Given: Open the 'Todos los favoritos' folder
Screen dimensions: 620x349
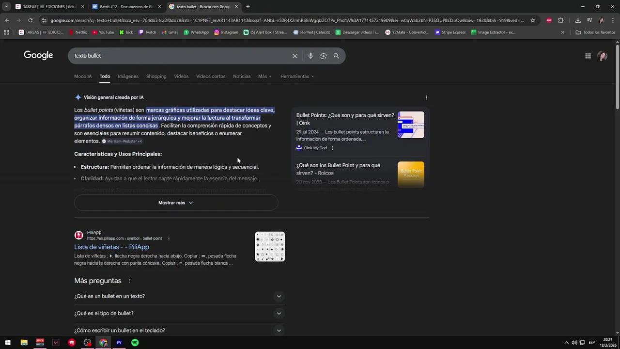Looking at the screenshot, I should (x=595, y=32).
